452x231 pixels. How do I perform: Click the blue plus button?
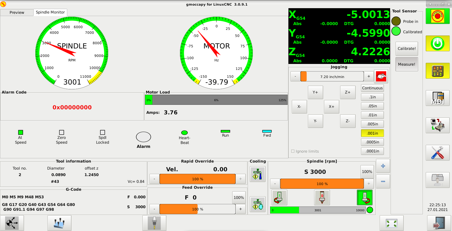(x=383, y=166)
